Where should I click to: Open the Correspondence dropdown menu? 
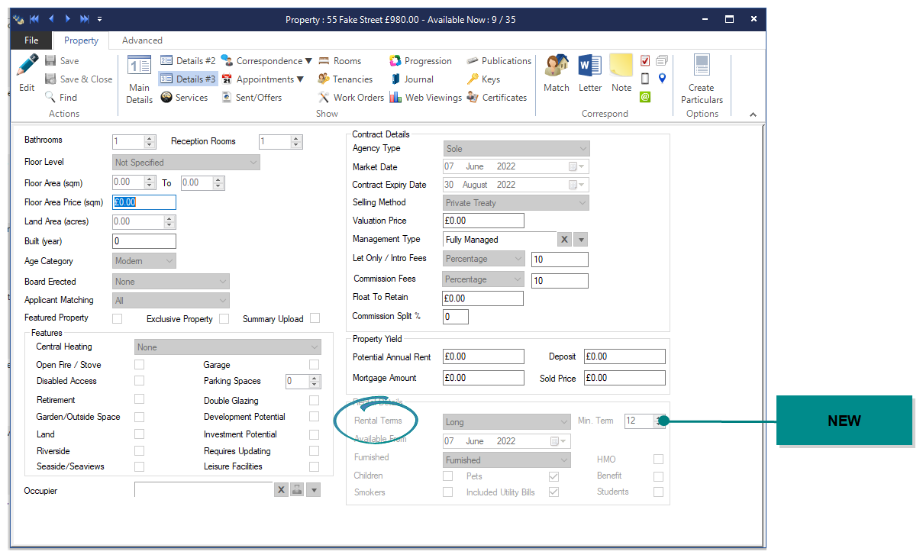point(308,61)
